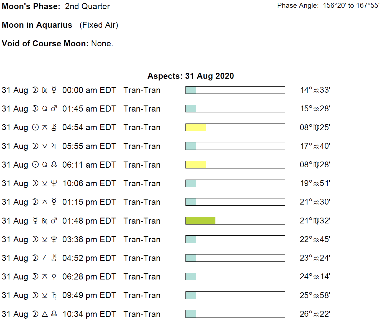392x320 pixels.
Task: Click the "Void of Course Moon" label
Action: tap(45, 44)
